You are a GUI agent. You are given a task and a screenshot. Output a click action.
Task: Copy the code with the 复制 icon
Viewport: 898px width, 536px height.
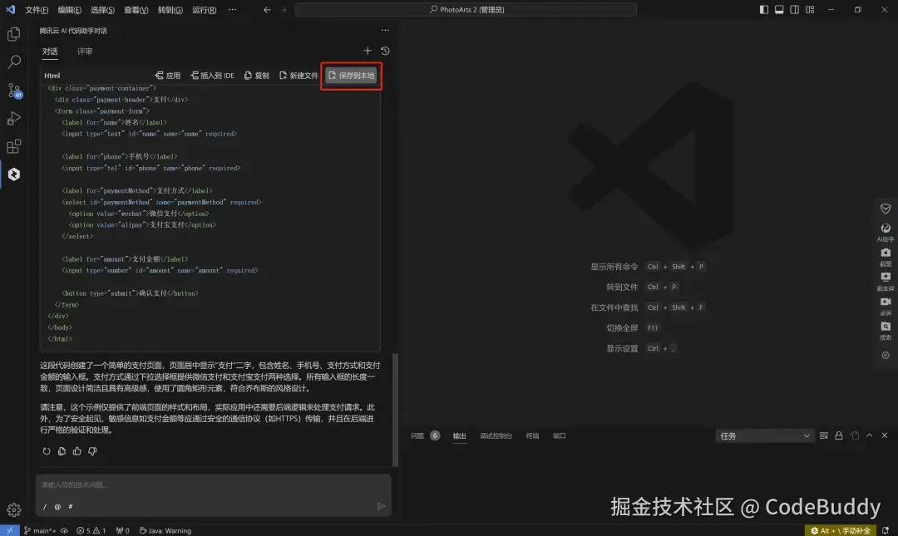tap(257, 74)
